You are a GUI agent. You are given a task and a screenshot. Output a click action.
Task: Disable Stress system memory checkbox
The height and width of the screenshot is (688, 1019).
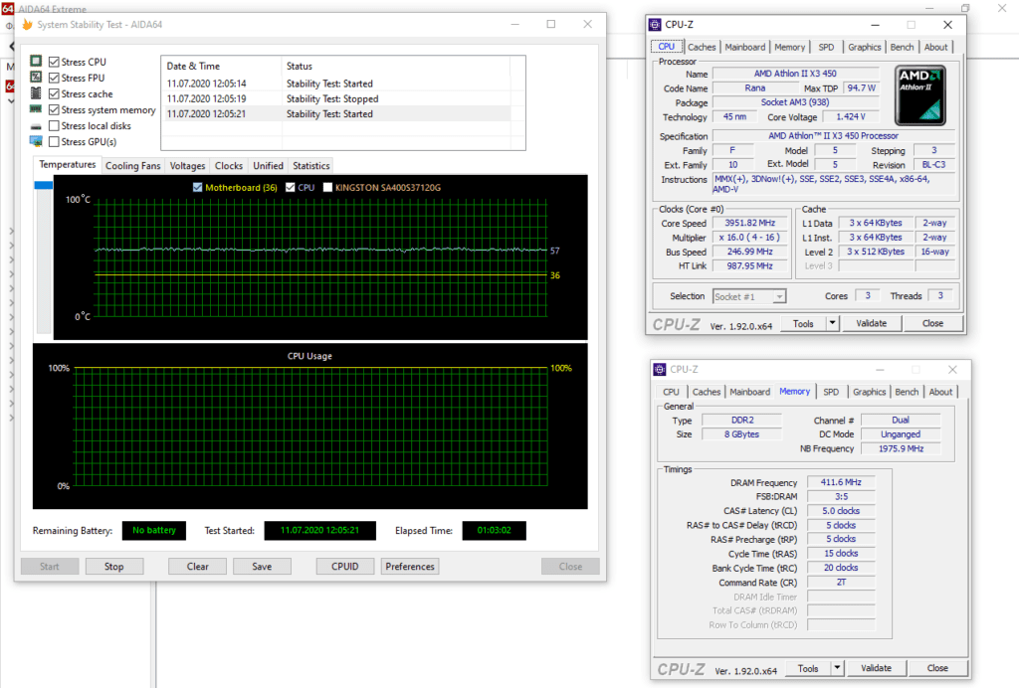pos(54,109)
